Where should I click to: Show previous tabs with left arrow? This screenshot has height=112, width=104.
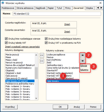98,8
